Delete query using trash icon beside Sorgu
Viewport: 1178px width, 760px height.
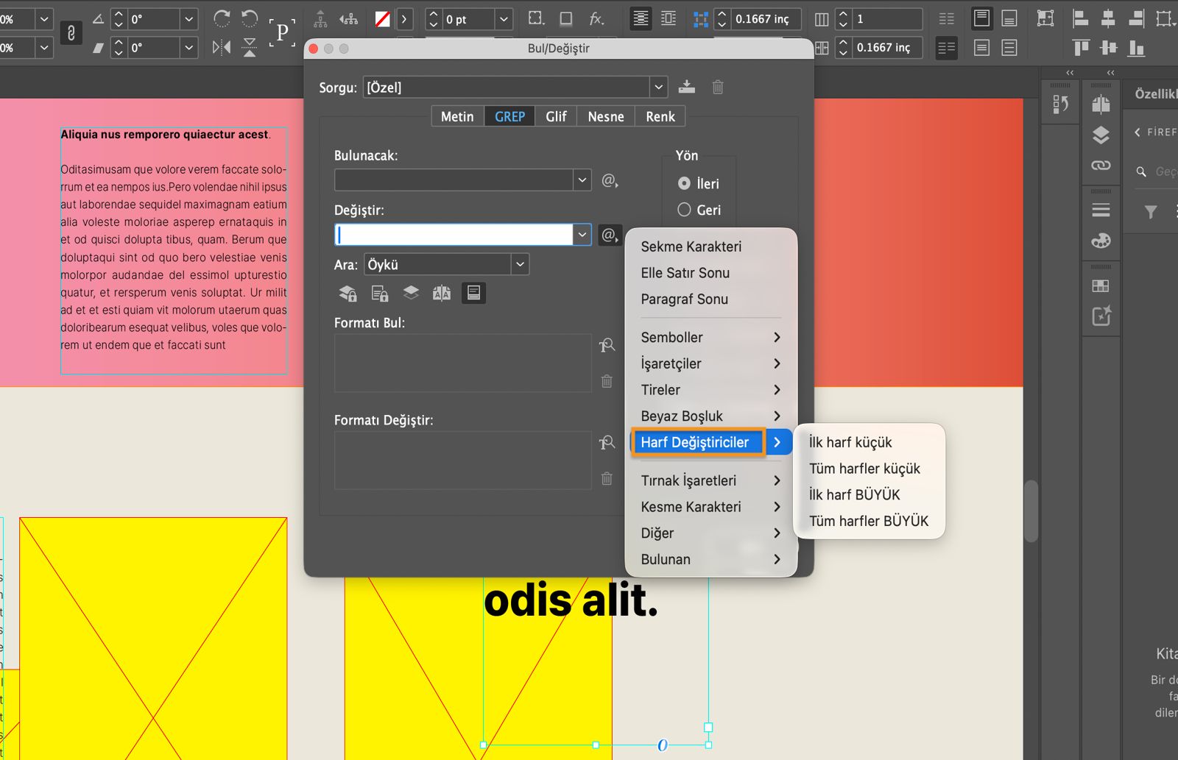pos(718,87)
